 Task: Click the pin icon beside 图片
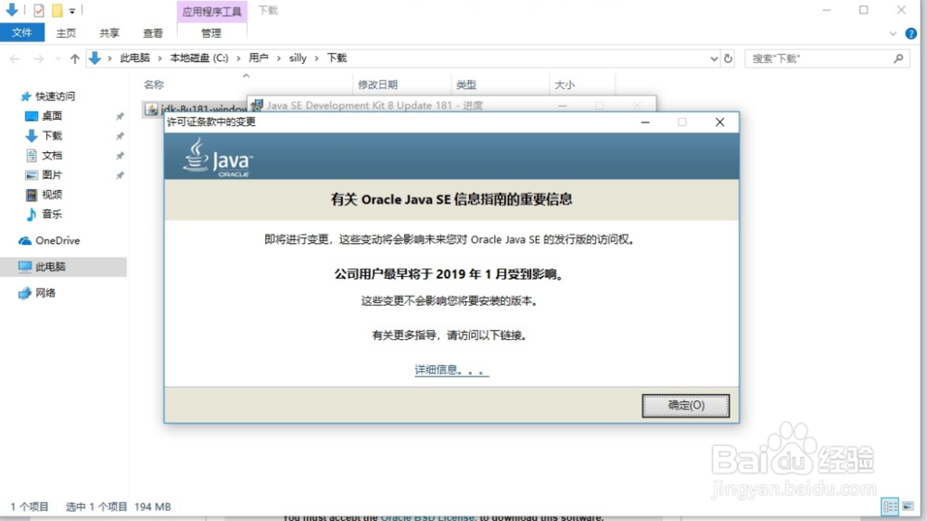point(120,175)
